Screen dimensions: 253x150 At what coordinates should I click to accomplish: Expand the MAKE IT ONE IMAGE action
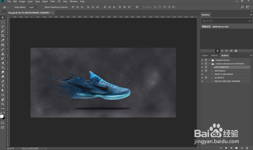pyautogui.click(x=212, y=74)
